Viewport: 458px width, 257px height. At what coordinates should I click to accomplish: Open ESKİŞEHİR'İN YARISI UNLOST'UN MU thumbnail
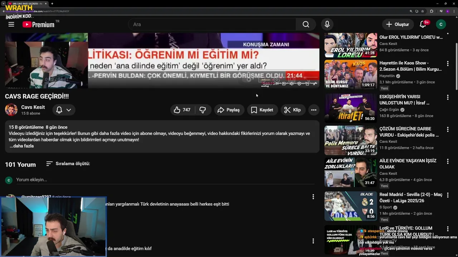tap(351, 108)
